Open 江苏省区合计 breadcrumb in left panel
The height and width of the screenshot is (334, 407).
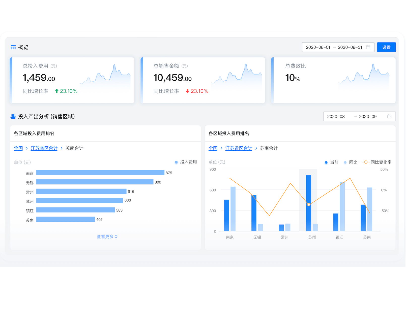pos(44,148)
